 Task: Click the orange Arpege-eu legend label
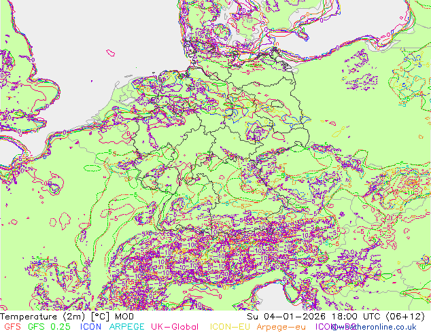point(281,327)
